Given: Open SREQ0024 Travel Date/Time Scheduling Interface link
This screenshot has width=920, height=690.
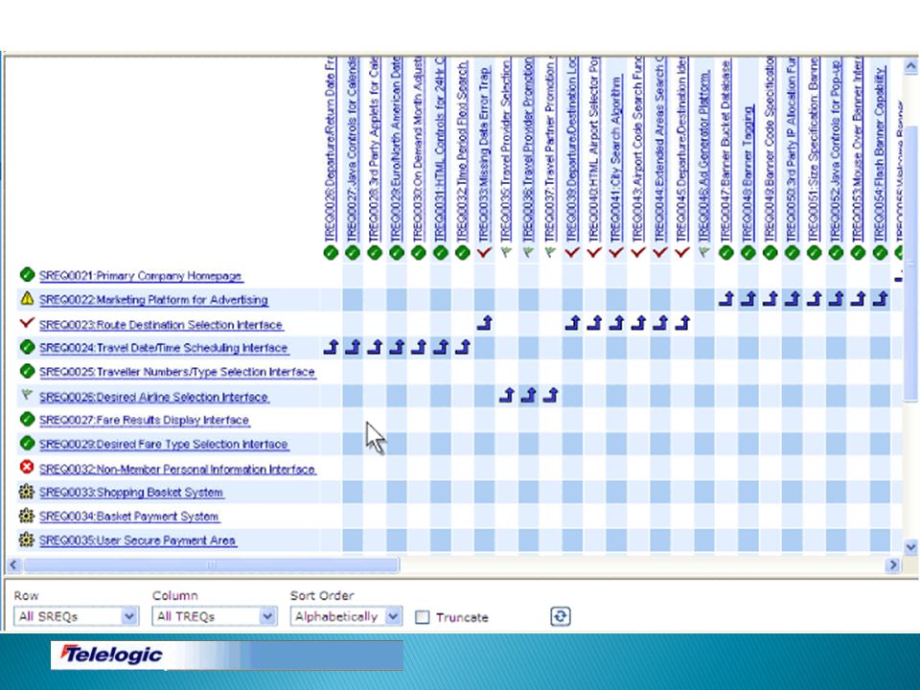Looking at the screenshot, I should [164, 348].
